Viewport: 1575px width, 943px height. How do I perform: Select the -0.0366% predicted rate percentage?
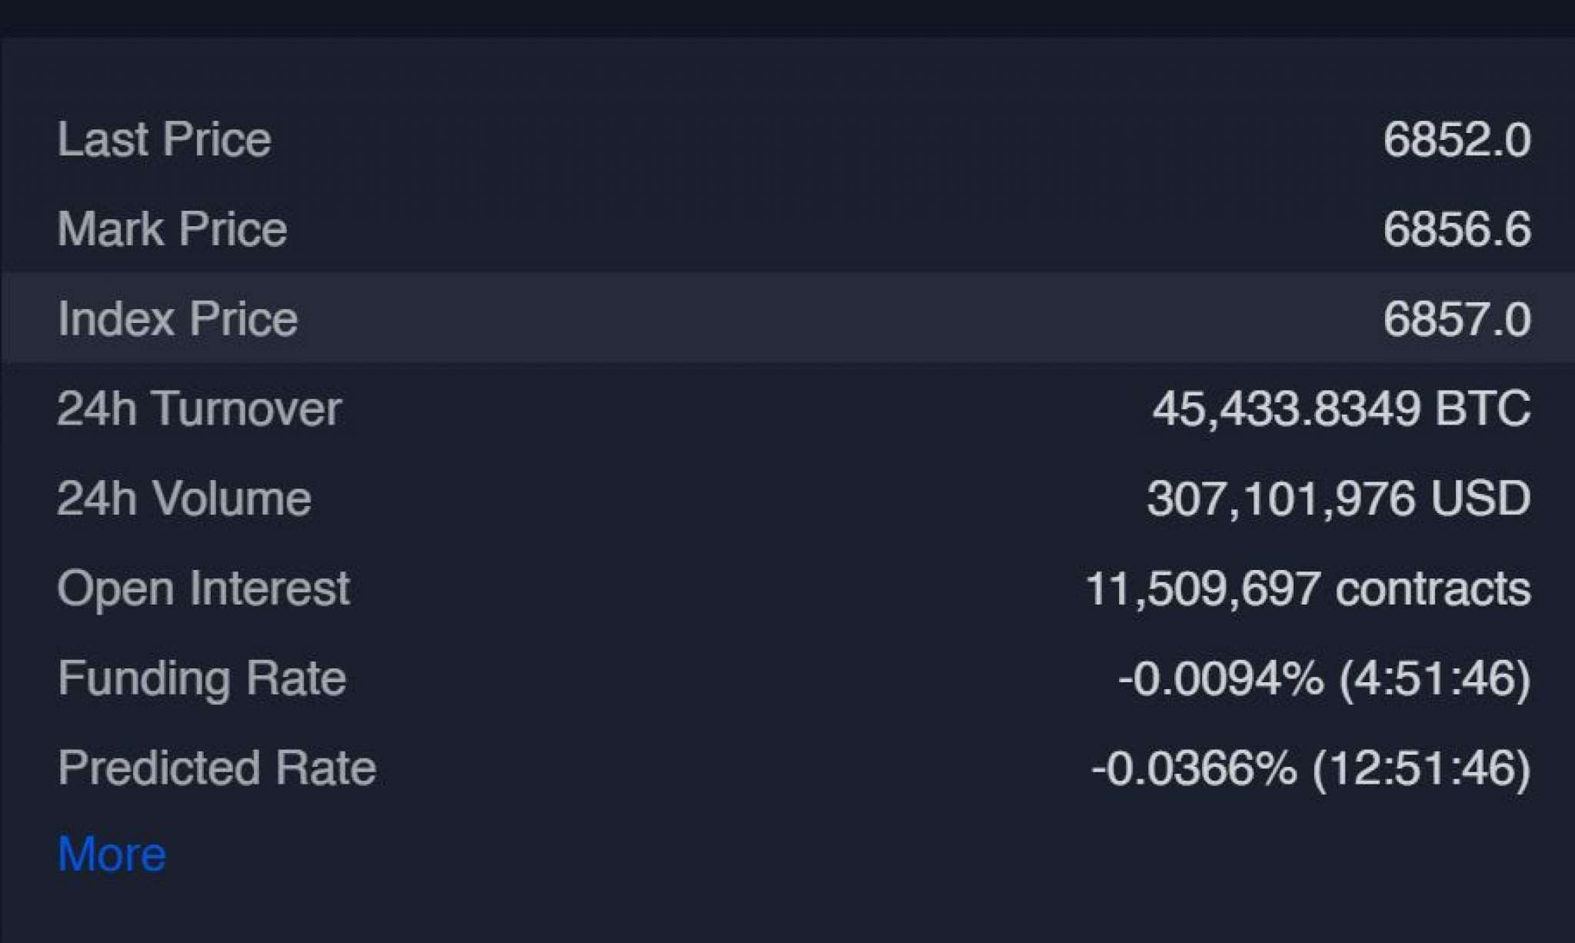pyautogui.click(x=1194, y=768)
